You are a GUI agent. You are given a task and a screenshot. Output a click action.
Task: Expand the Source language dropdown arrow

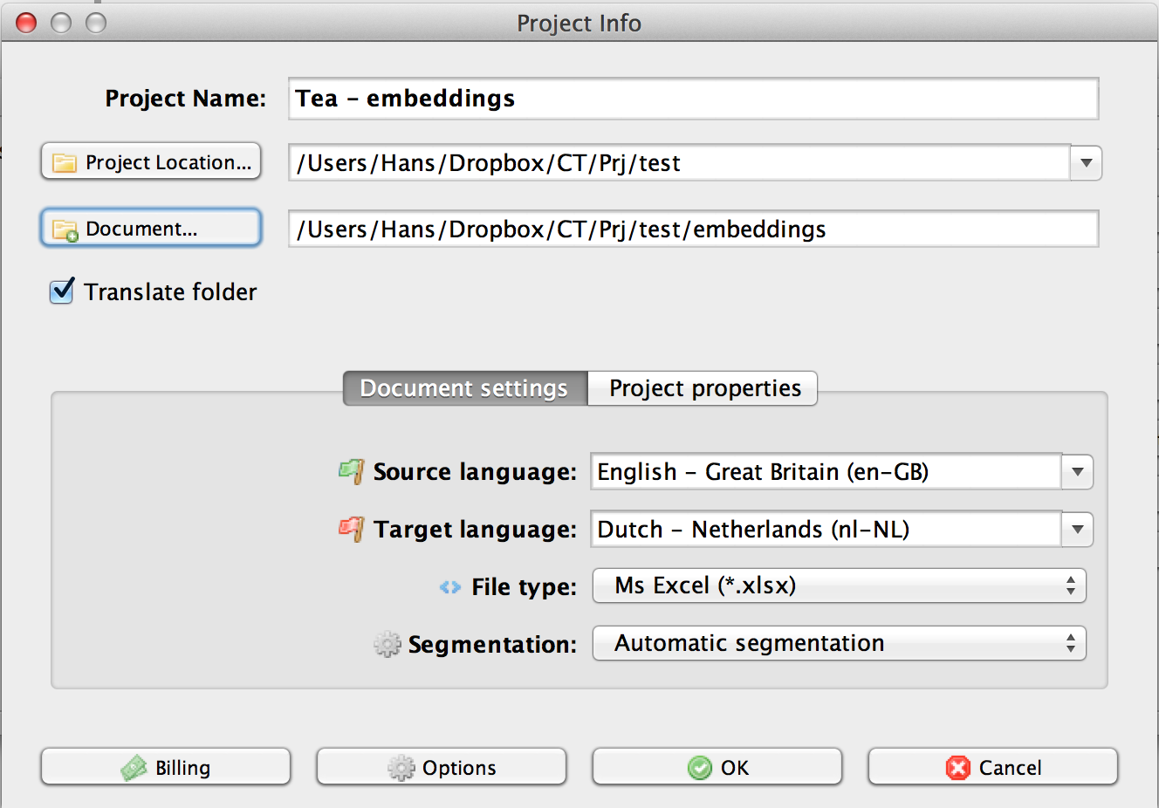tap(1078, 472)
